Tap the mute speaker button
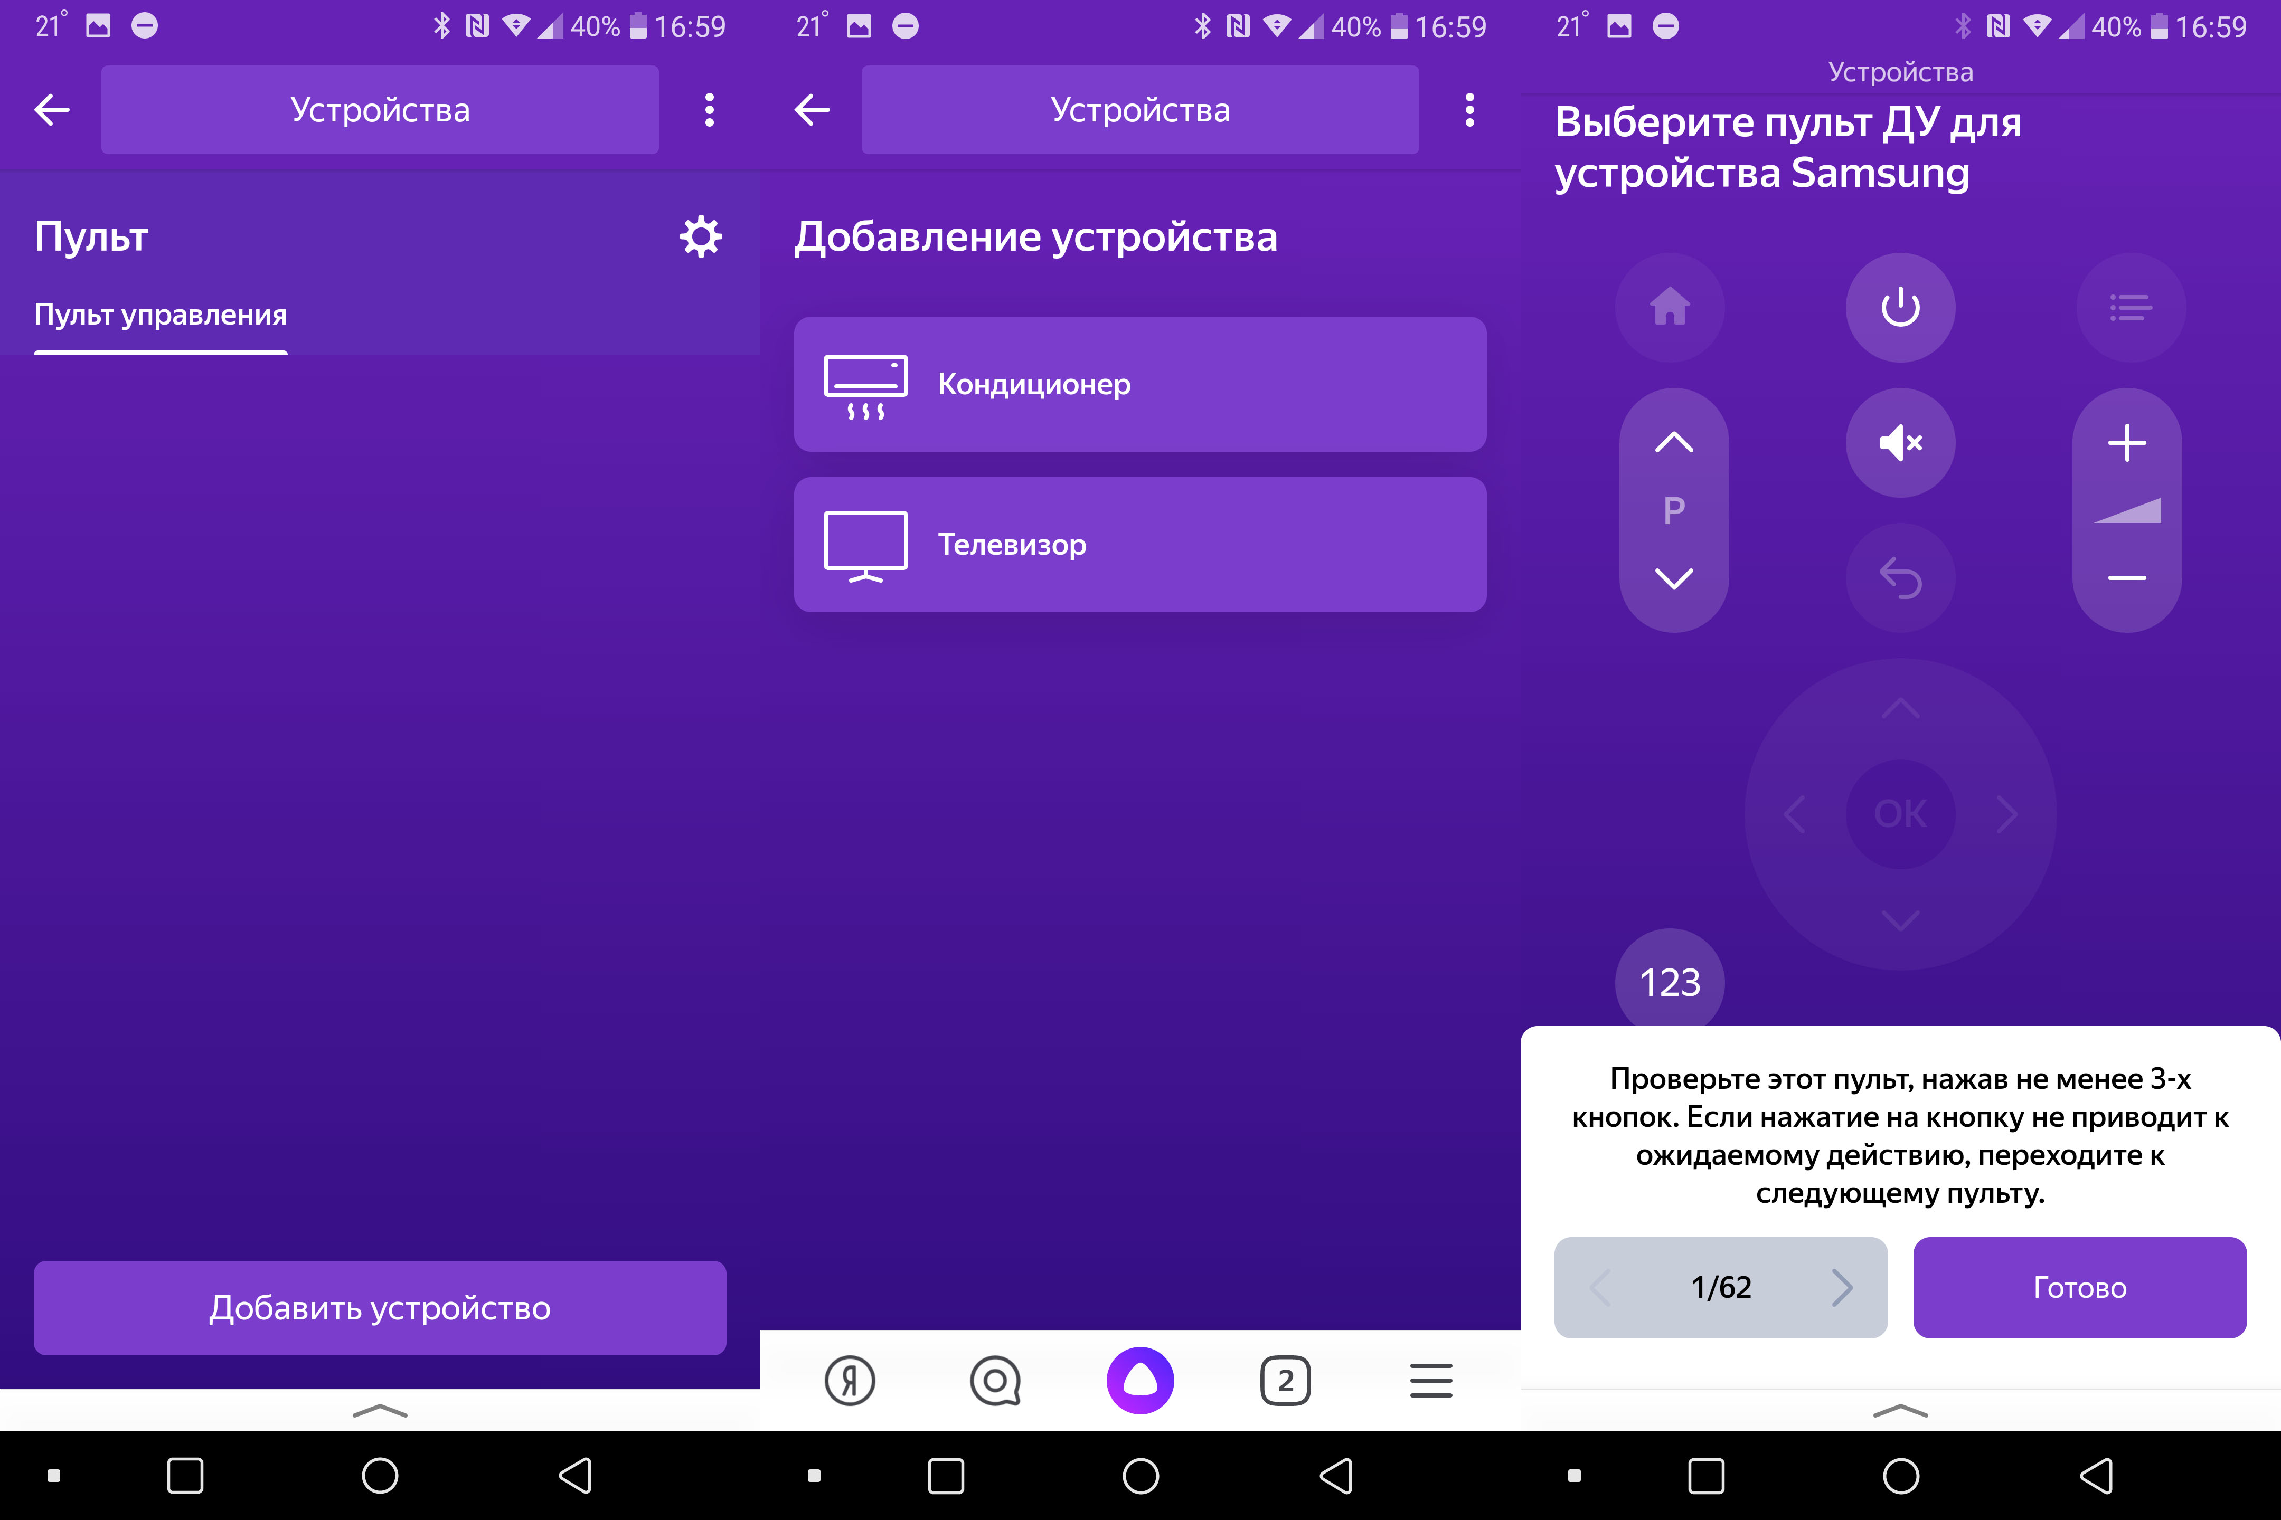 pyautogui.click(x=1900, y=443)
